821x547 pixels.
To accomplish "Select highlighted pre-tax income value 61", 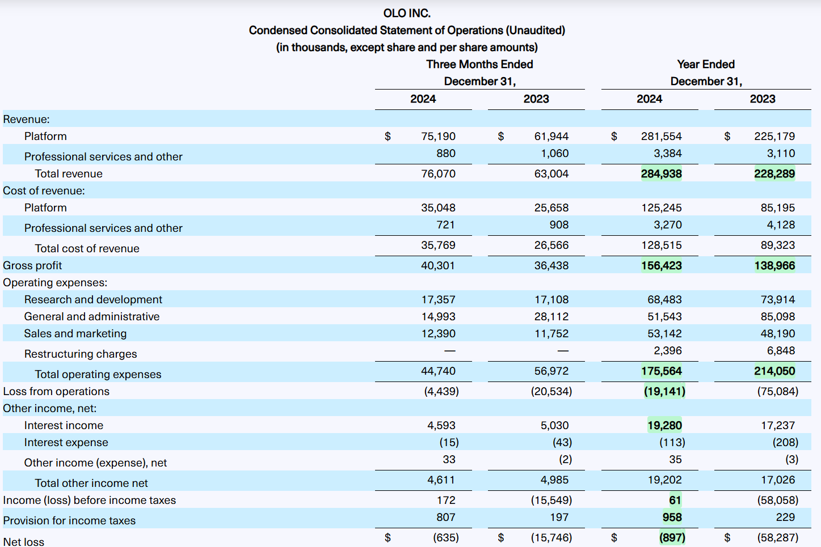I will (675, 500).
